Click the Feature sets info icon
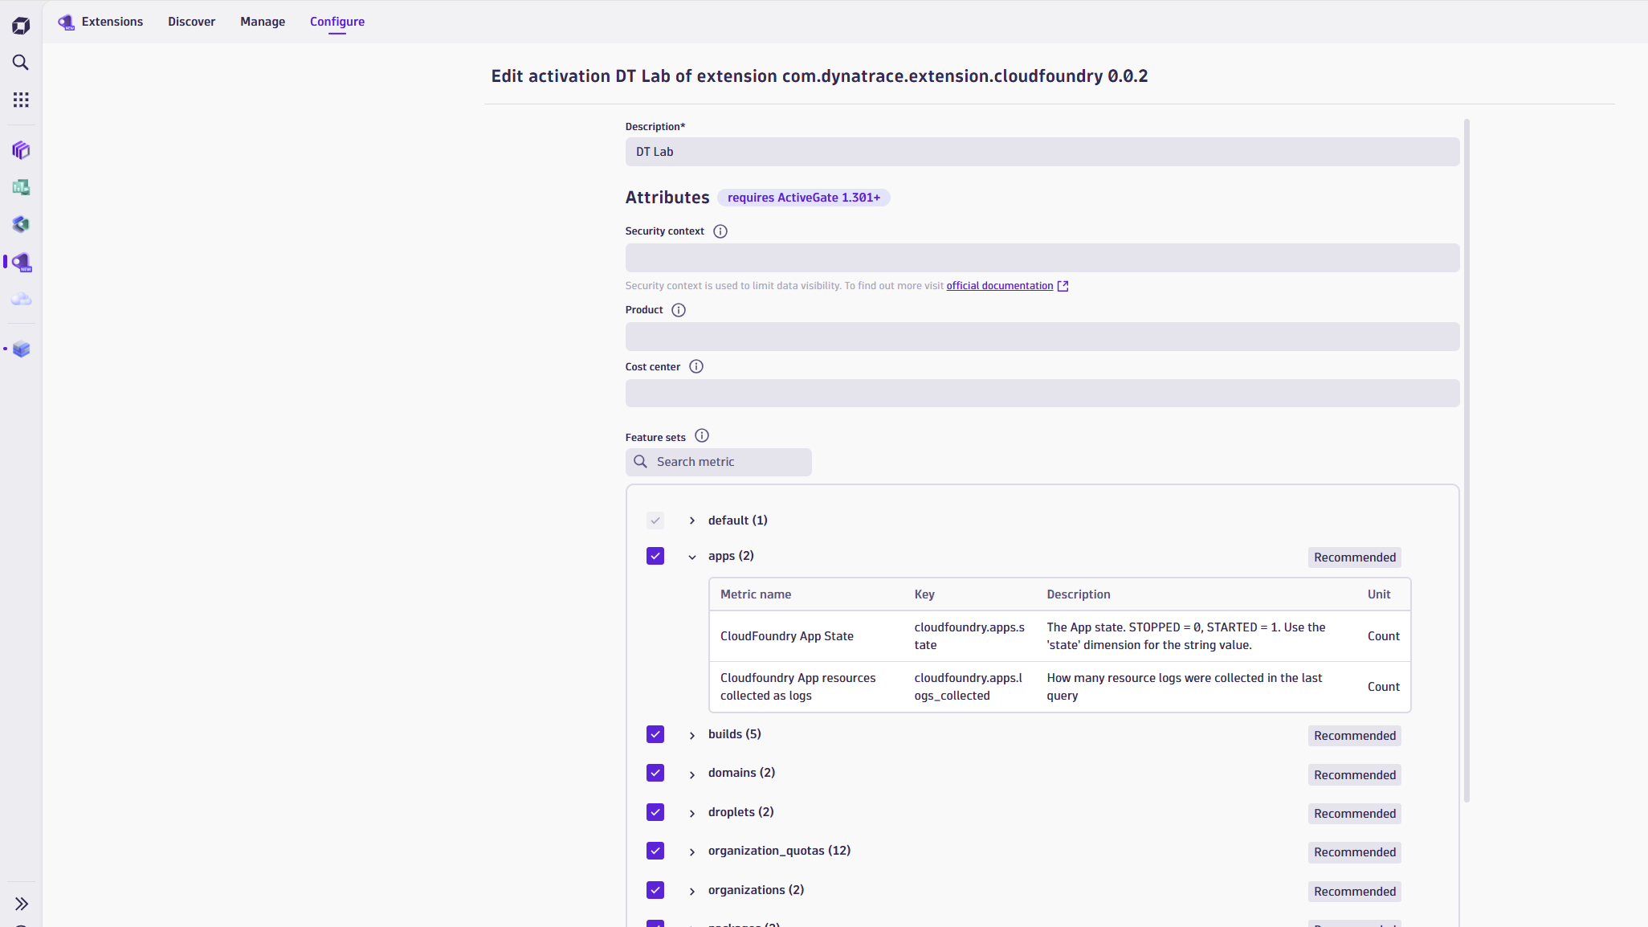Screen dimensions: 1648x927 coord(702,435)
